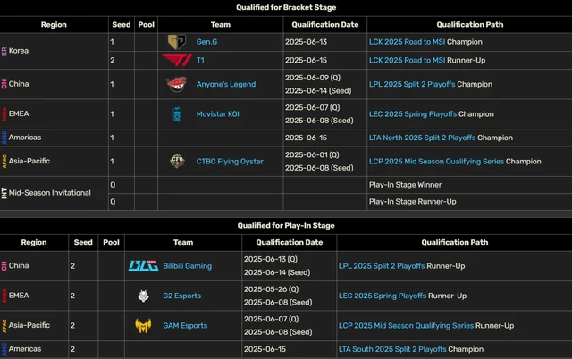Viewport: 572px width, 359px height.
Task: Open the Gen.G team link
Action: 206,42
